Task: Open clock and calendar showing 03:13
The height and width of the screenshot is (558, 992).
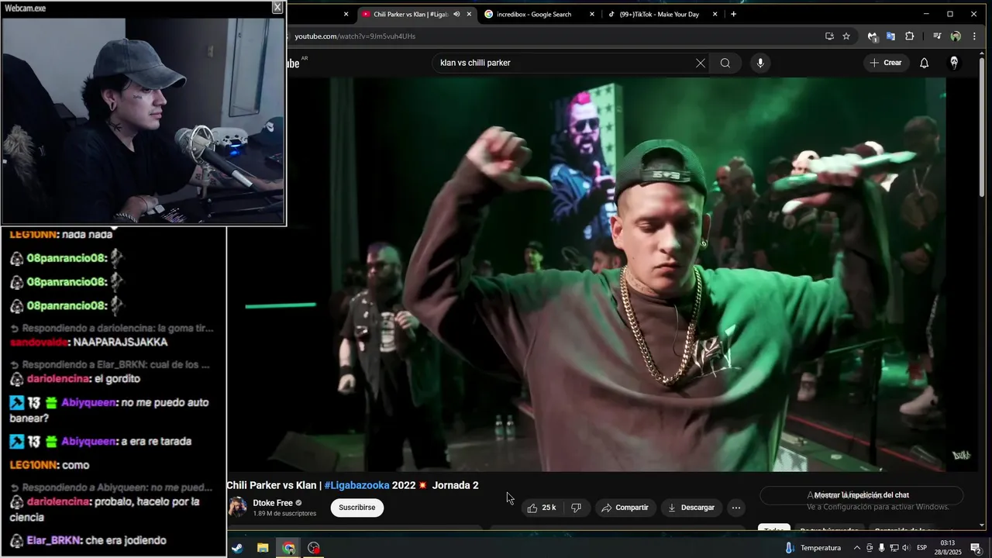Action: click(x=947, y=548)
